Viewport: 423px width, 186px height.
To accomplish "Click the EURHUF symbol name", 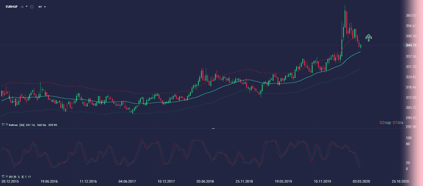I will (11, 7).
